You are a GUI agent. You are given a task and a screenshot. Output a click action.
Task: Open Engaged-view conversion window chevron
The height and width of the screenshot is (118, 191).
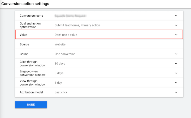click(x=176, y=73)
